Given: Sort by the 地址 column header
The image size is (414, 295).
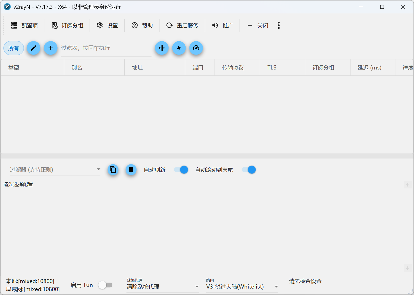Looking at the screenshot, I should pos(155,68).
